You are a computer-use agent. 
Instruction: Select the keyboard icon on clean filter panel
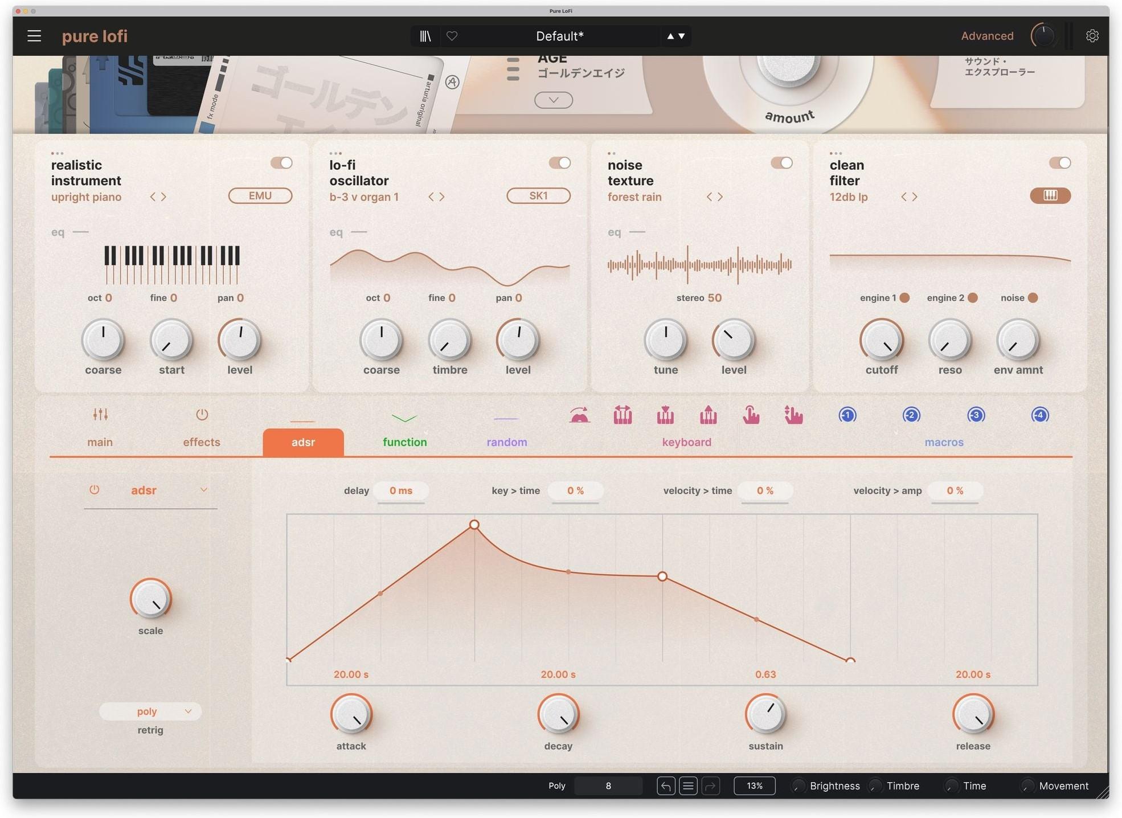1050,195
